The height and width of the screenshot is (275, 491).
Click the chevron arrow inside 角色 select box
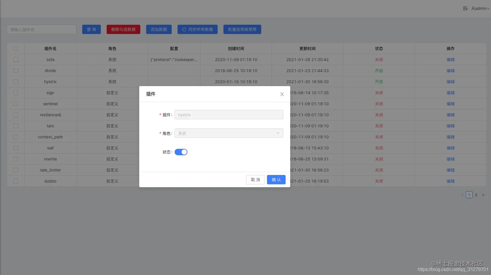point(278,133)
